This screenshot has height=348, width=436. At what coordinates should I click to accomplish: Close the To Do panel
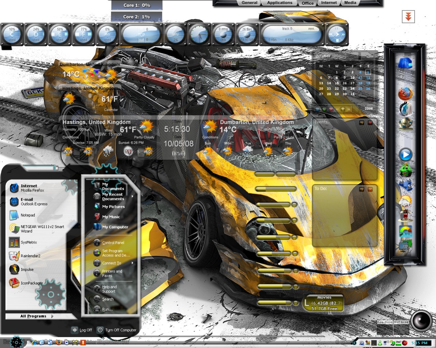click(x=370, y=189)
